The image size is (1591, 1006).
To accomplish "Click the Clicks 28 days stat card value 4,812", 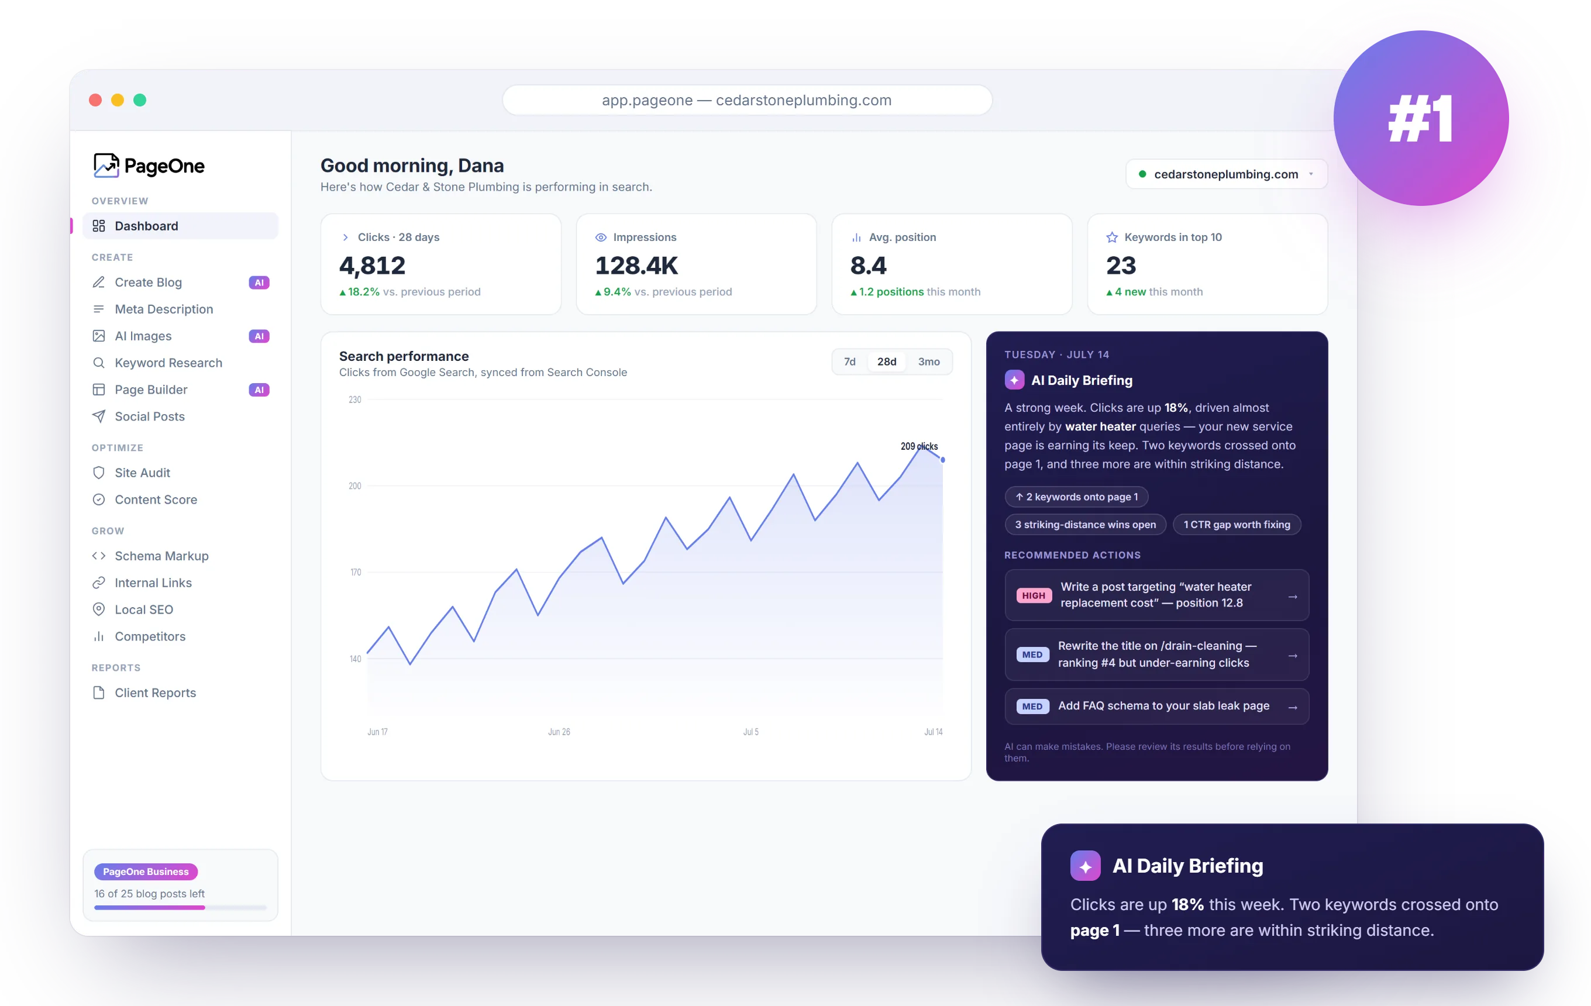I will pyautogui.click(x=372, y=265).
